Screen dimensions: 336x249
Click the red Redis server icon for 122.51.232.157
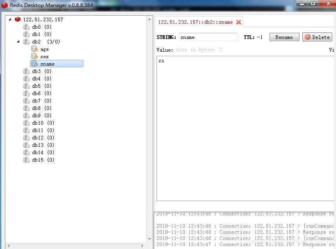click(18, 19)
